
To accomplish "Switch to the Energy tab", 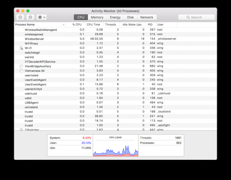I will 115,17.
